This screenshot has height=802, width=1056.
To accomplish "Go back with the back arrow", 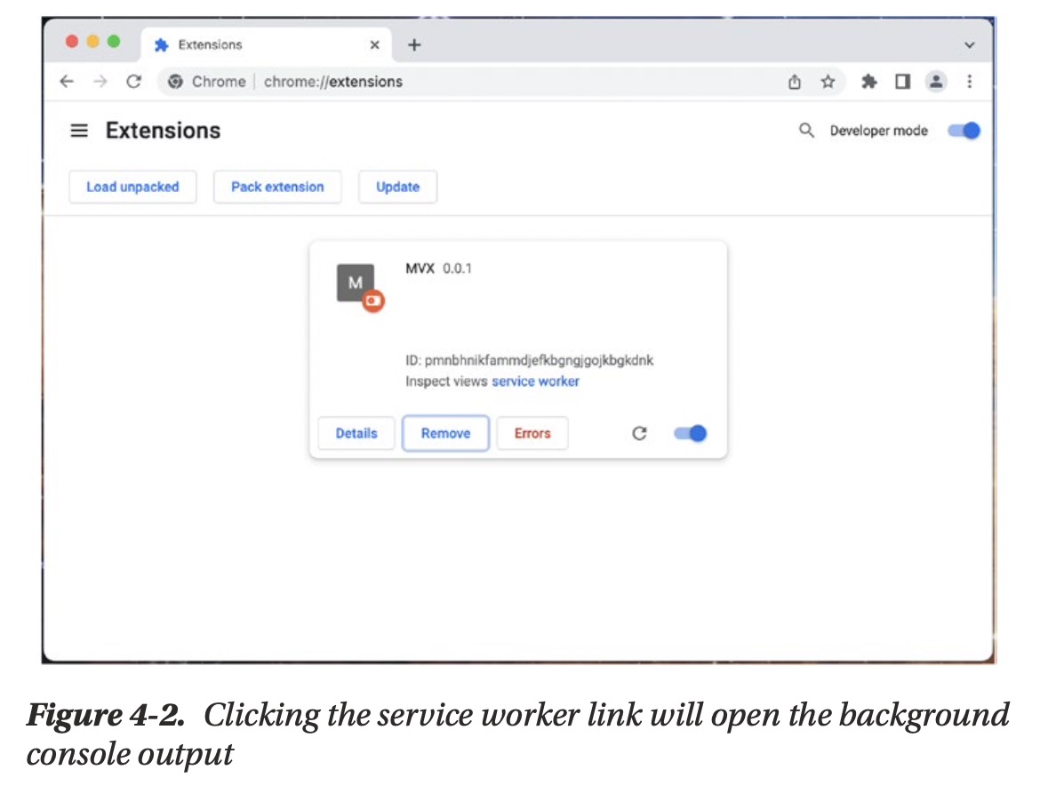I will [x=67, y=82].
